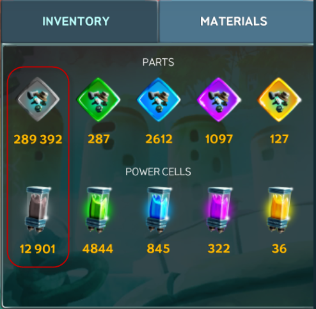Select the gray common parts icon

(x=38, y=99)
